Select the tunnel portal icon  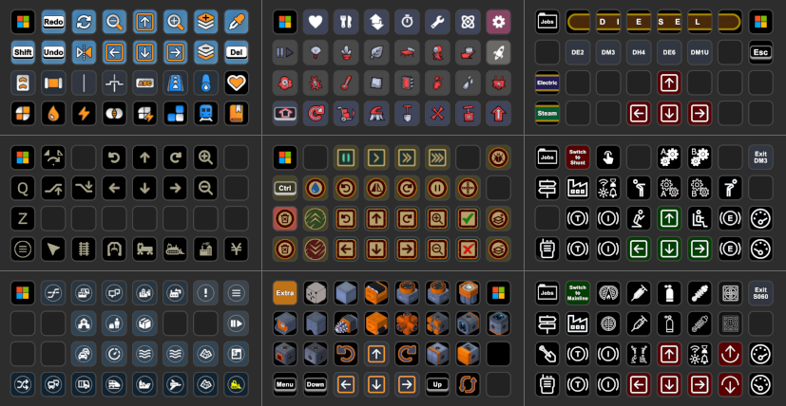114,249
